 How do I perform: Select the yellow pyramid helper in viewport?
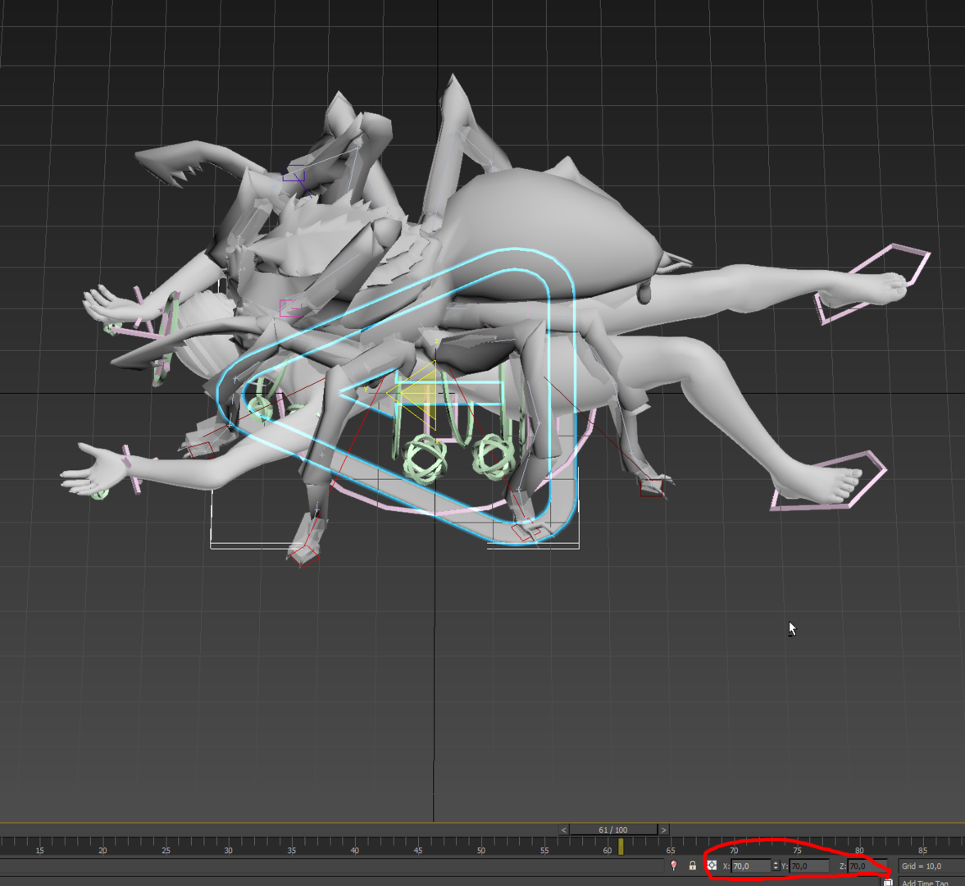(x=421, y=394)
